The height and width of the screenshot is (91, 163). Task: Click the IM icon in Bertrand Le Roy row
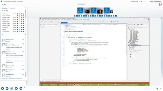pos(18,20)
